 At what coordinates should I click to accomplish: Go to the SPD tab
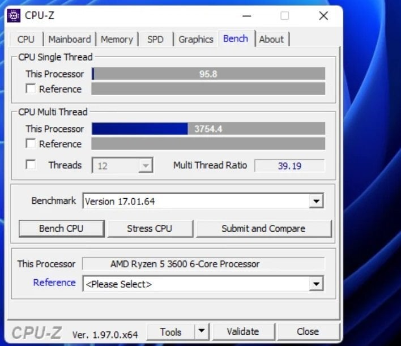tap(155, 40)
